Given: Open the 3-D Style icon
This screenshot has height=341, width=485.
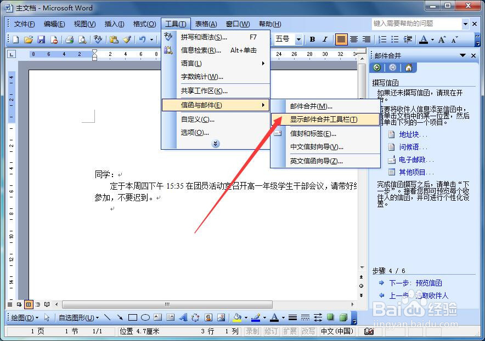Looking at the screenshot, I should click(343, 317).
